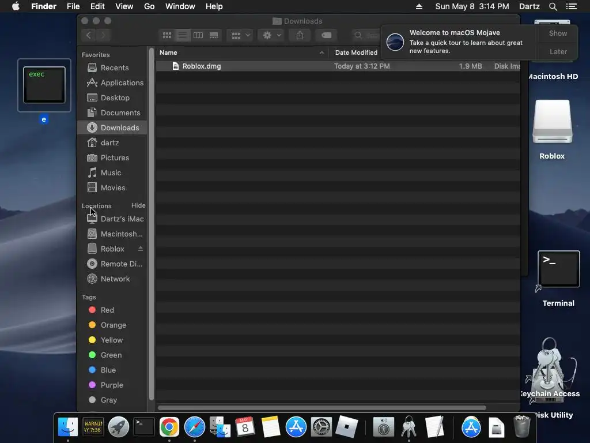Switch Finder to icon view
Screen dimensions: 590x443
[167, 35]
